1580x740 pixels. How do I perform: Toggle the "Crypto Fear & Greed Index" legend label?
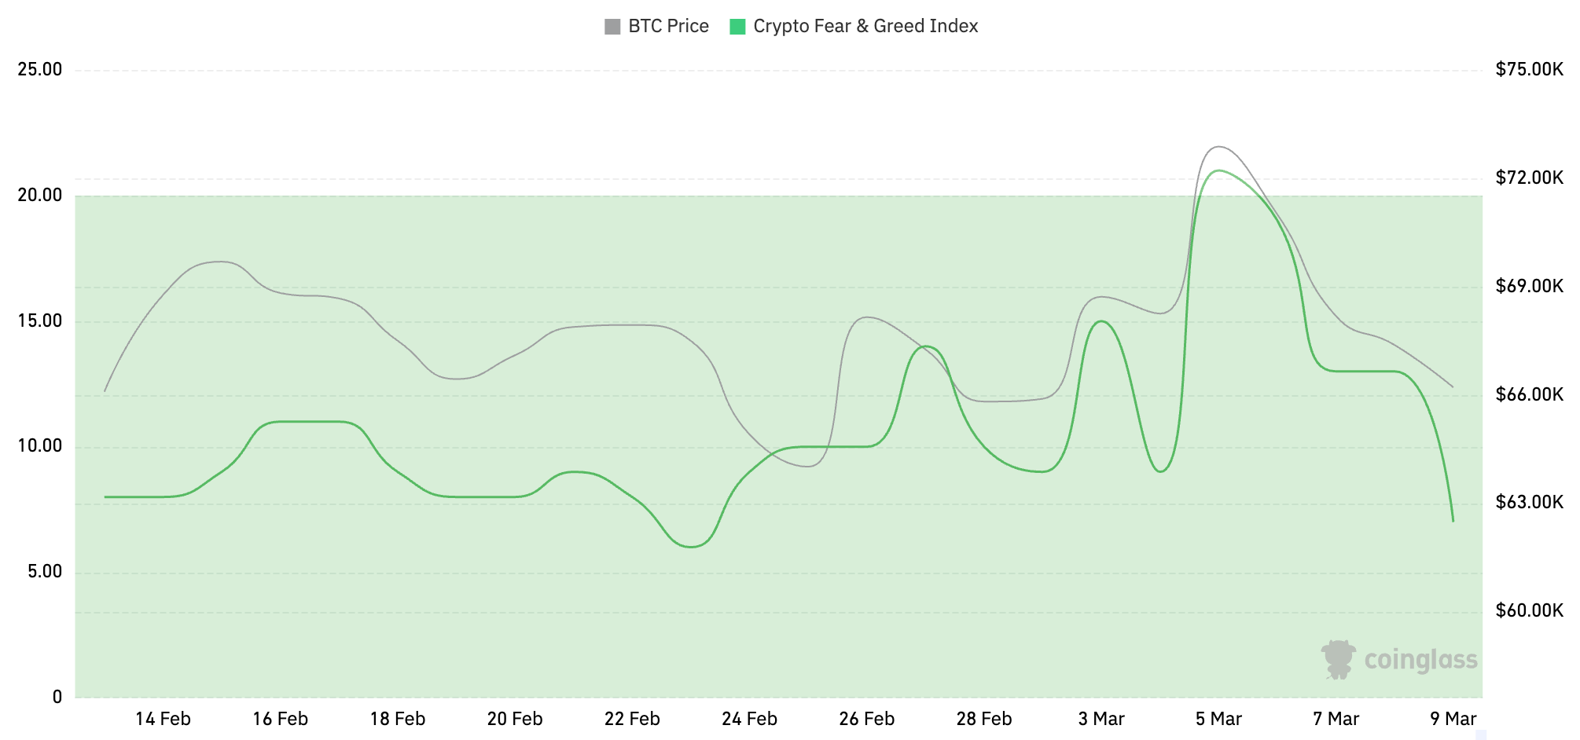tap(865, 27)
